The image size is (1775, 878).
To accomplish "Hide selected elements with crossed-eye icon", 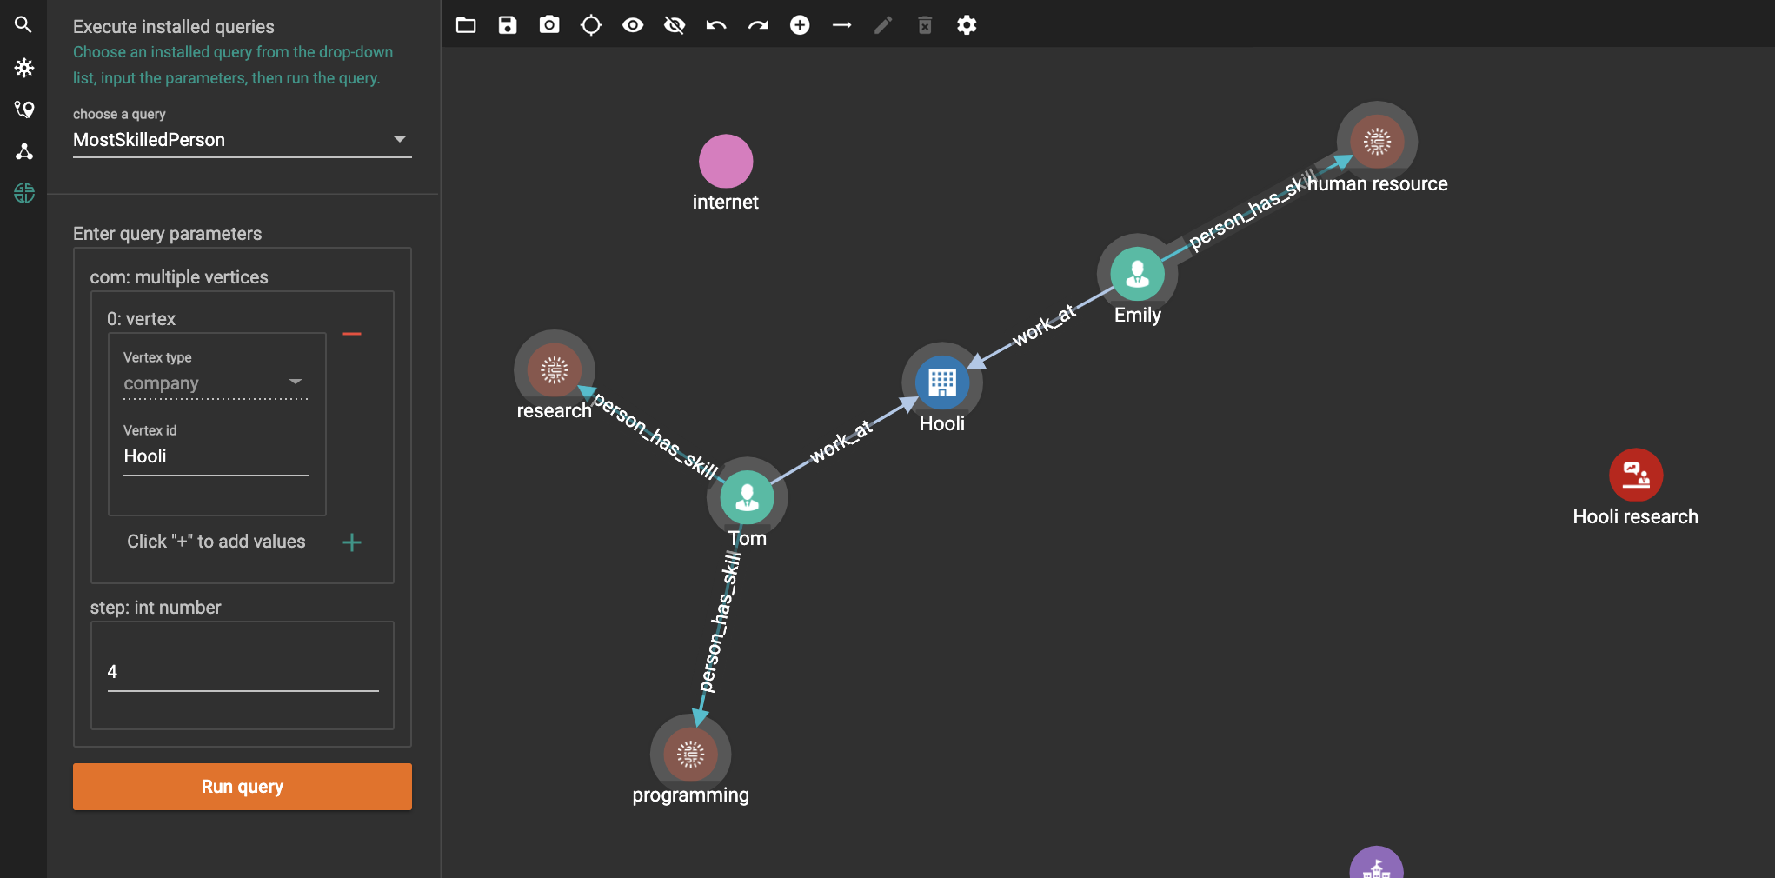I will 675,25.
